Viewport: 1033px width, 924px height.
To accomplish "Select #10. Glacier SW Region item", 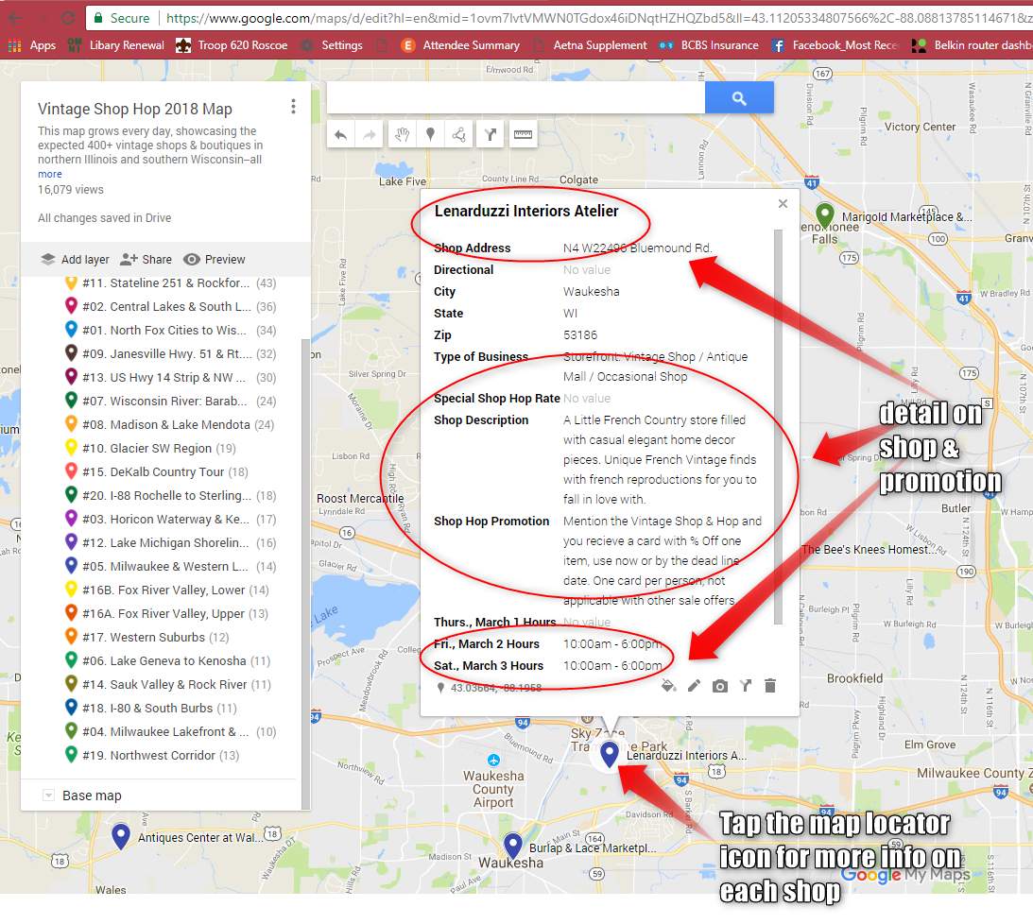I will [x=150, y=449].
